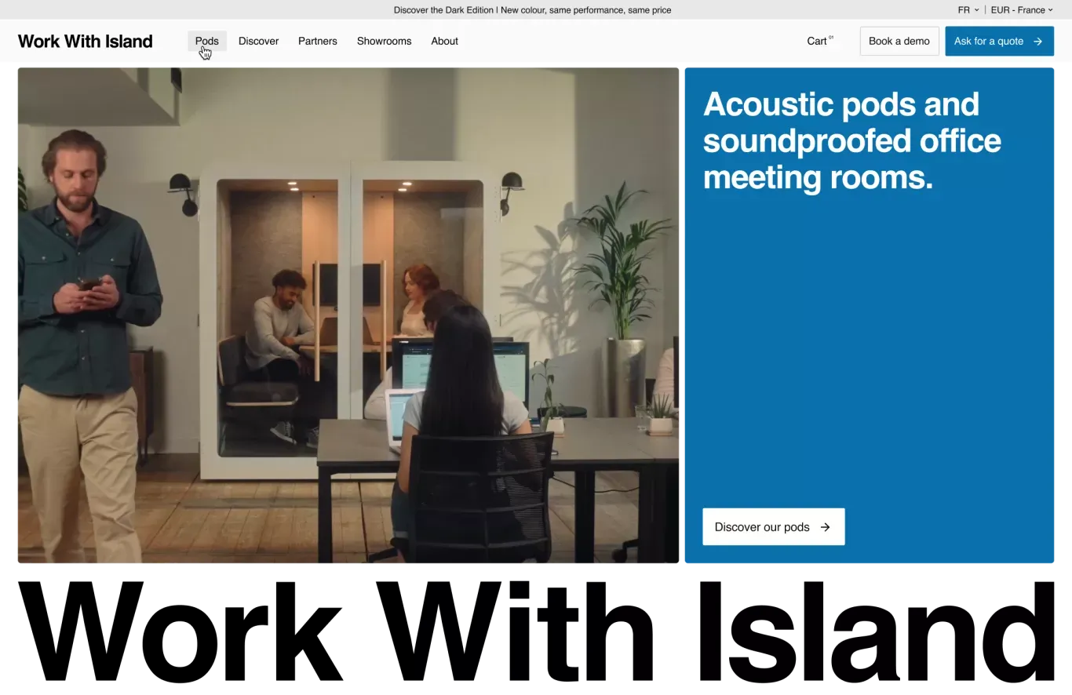Click the Dark Edition announcement banner
Screen dimensions: 1072x695
click(532, 10)
